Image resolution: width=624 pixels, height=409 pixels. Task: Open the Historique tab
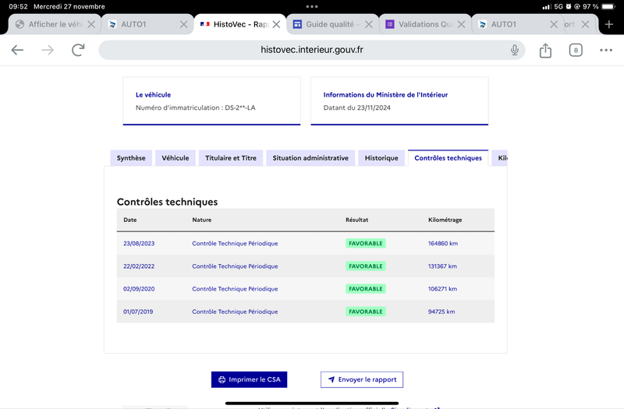click(381, 158)
